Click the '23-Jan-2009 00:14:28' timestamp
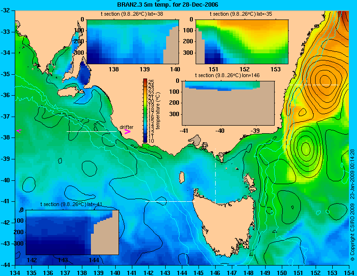 pos(352,174)
